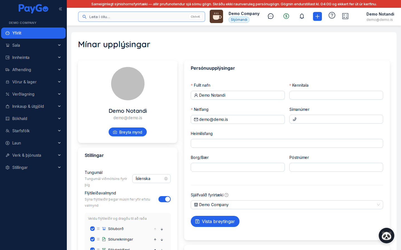Viewport: 401px width, 250px height.
Task: Click the Söluborð shopping cart icon
Action: click(104, 229)
